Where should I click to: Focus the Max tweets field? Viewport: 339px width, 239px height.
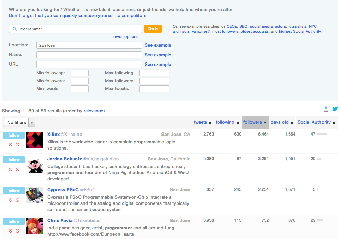tap(154, 89)
